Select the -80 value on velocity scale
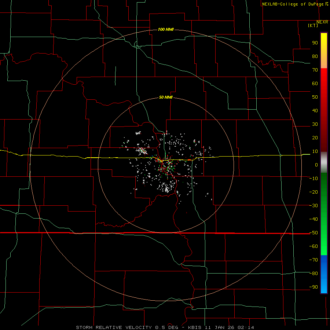Image resolution: width=330 pixels, height=330 pixels. pyautogui.click(x=313, y=274)
